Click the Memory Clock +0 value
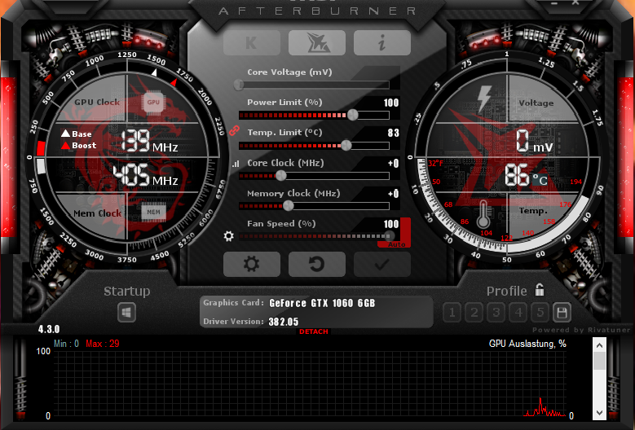The height and width of the screenshot is (430, 635). tap(393, 194)
